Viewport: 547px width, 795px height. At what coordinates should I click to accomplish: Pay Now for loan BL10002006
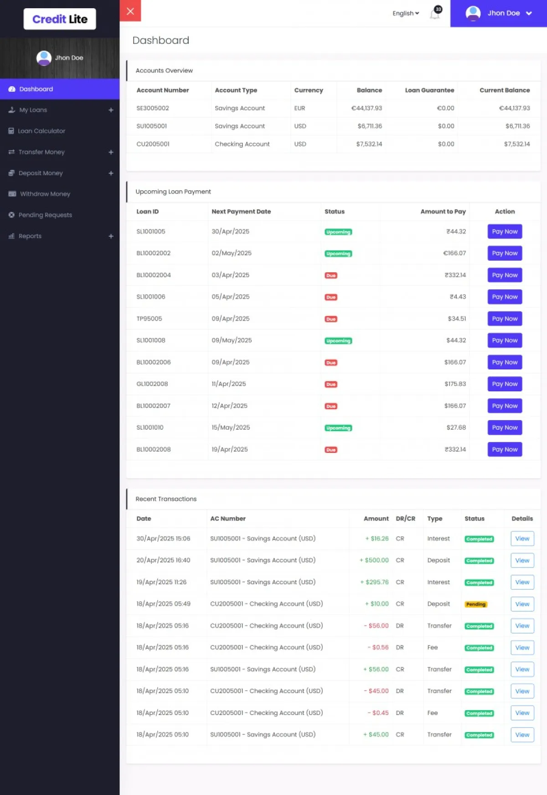505,363
